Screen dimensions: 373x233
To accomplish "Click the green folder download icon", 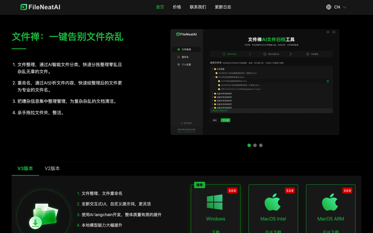I will pos(44,216).
